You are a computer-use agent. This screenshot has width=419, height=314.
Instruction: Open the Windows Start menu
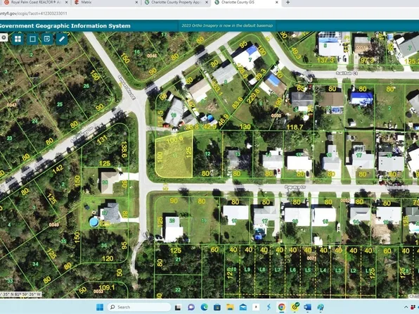(x=100, y=307)
